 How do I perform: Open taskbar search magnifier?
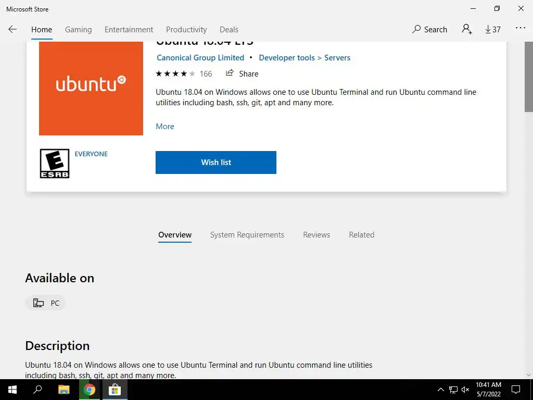[x=37, y=390]
